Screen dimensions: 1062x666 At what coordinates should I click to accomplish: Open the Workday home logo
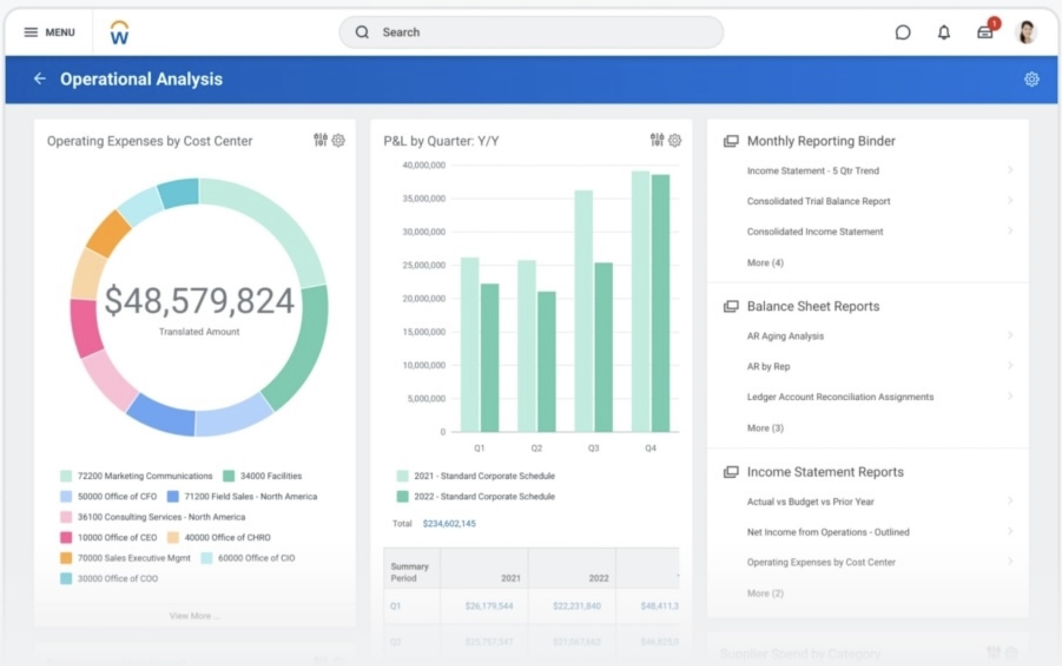click(120, 32)
